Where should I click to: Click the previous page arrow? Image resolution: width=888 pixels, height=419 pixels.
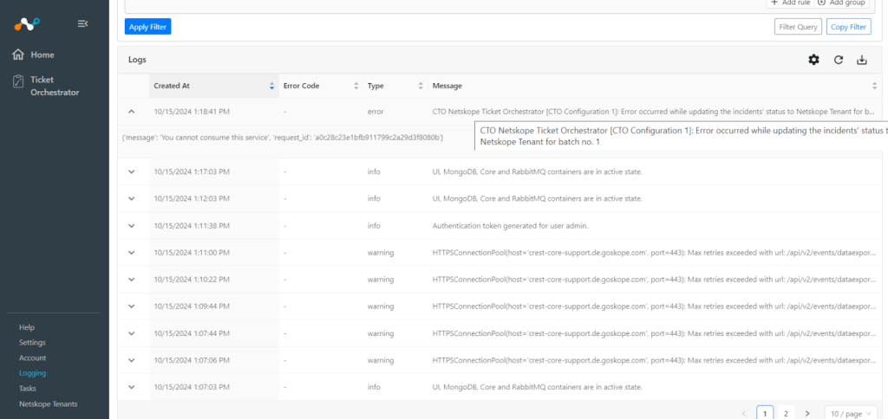coord(743,414)
